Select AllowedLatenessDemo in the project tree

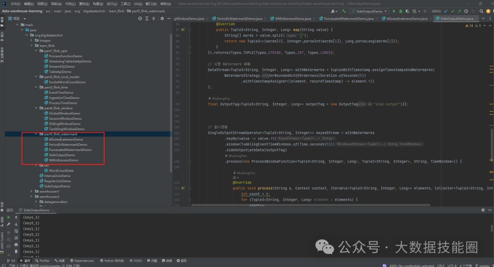[x=66, y=139]
